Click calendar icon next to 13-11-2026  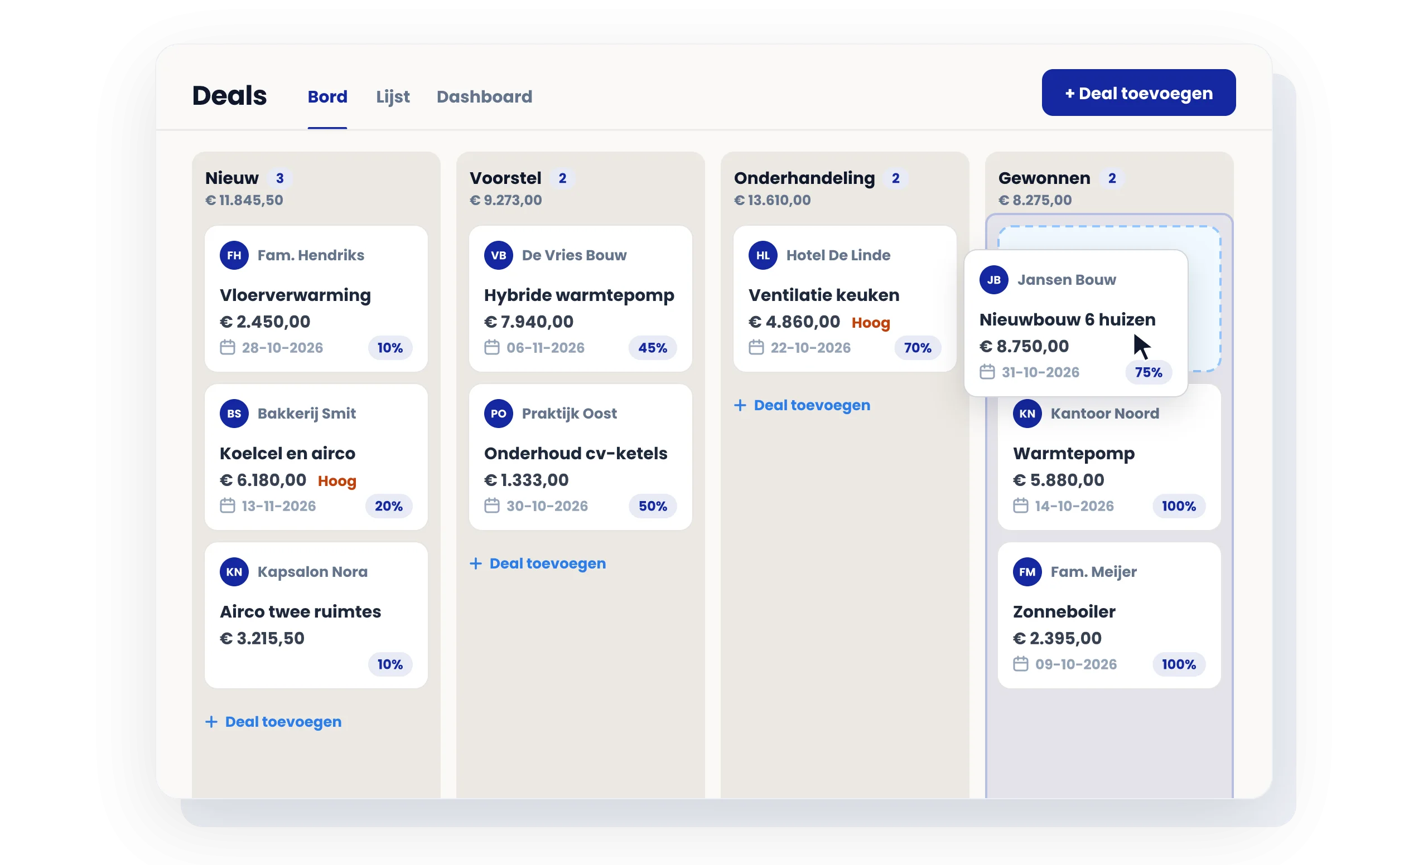pos(228,506)
